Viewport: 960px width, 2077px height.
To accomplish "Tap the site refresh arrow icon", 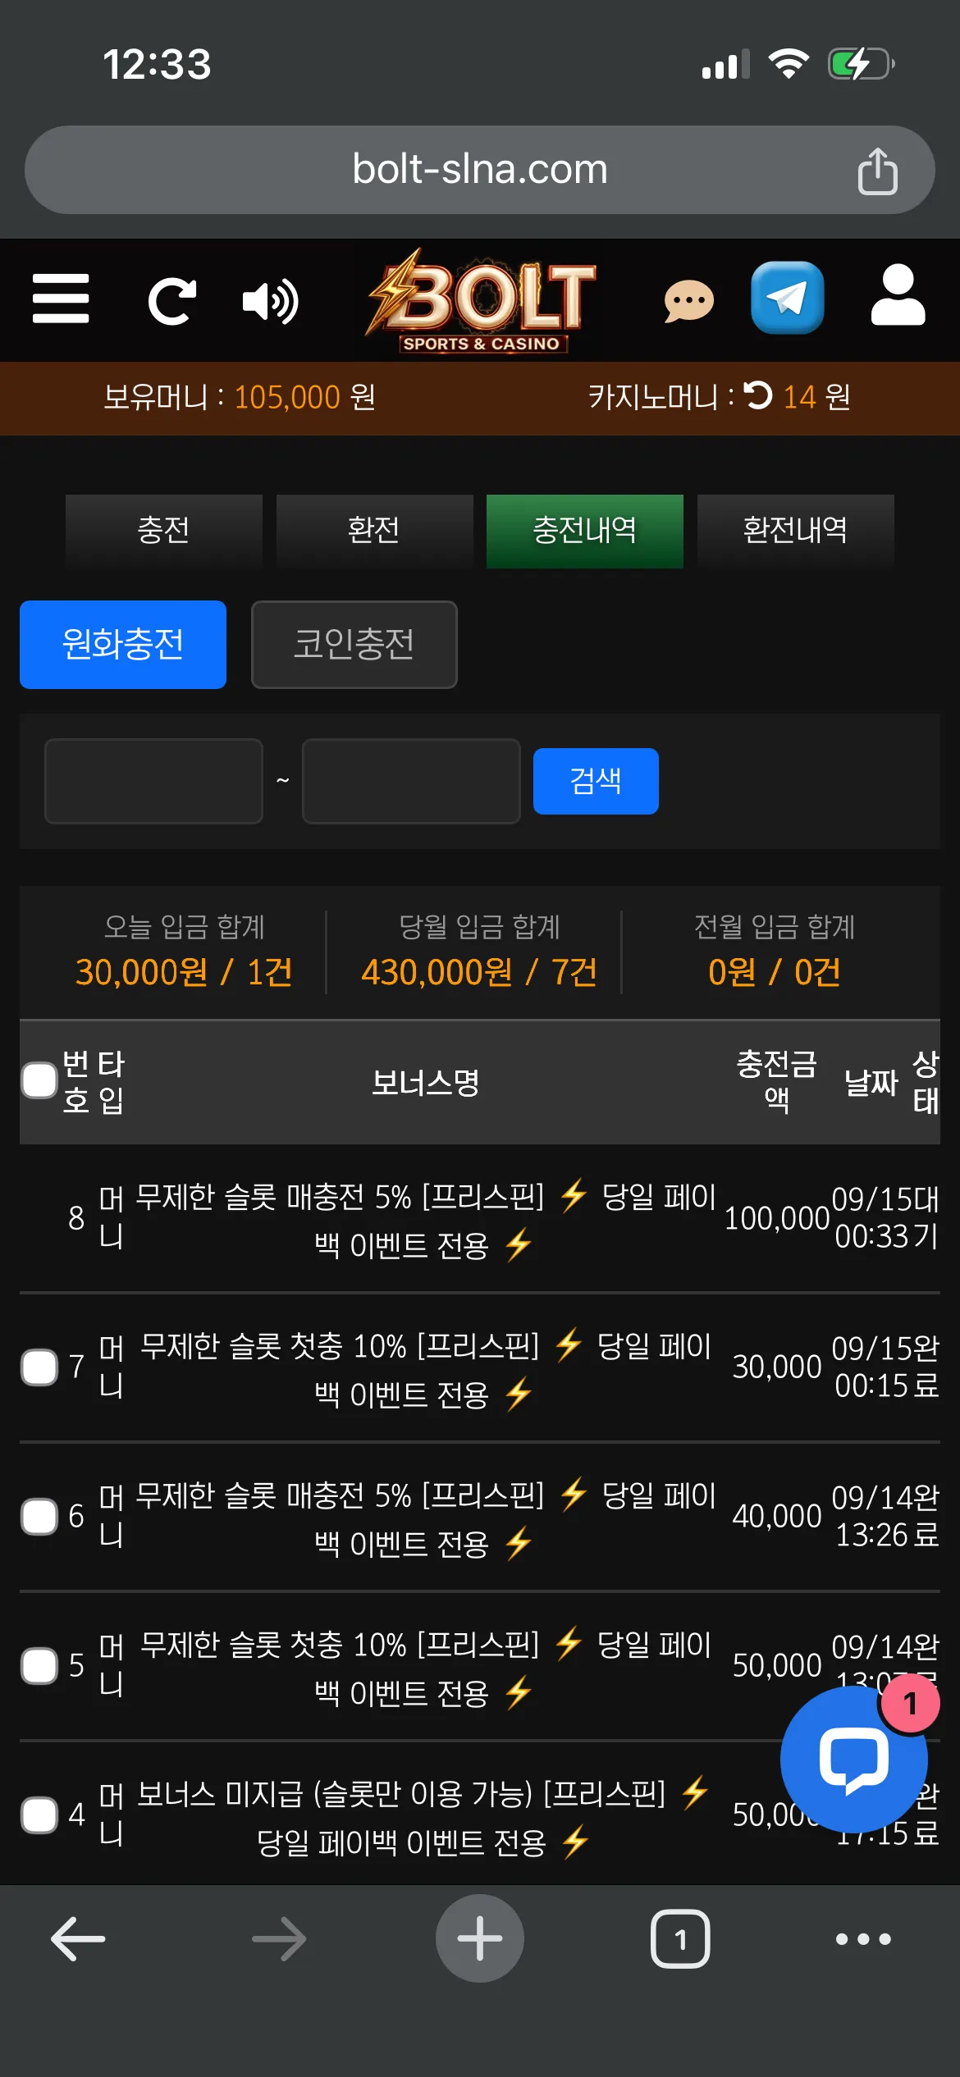I will [x=172, y=301].
